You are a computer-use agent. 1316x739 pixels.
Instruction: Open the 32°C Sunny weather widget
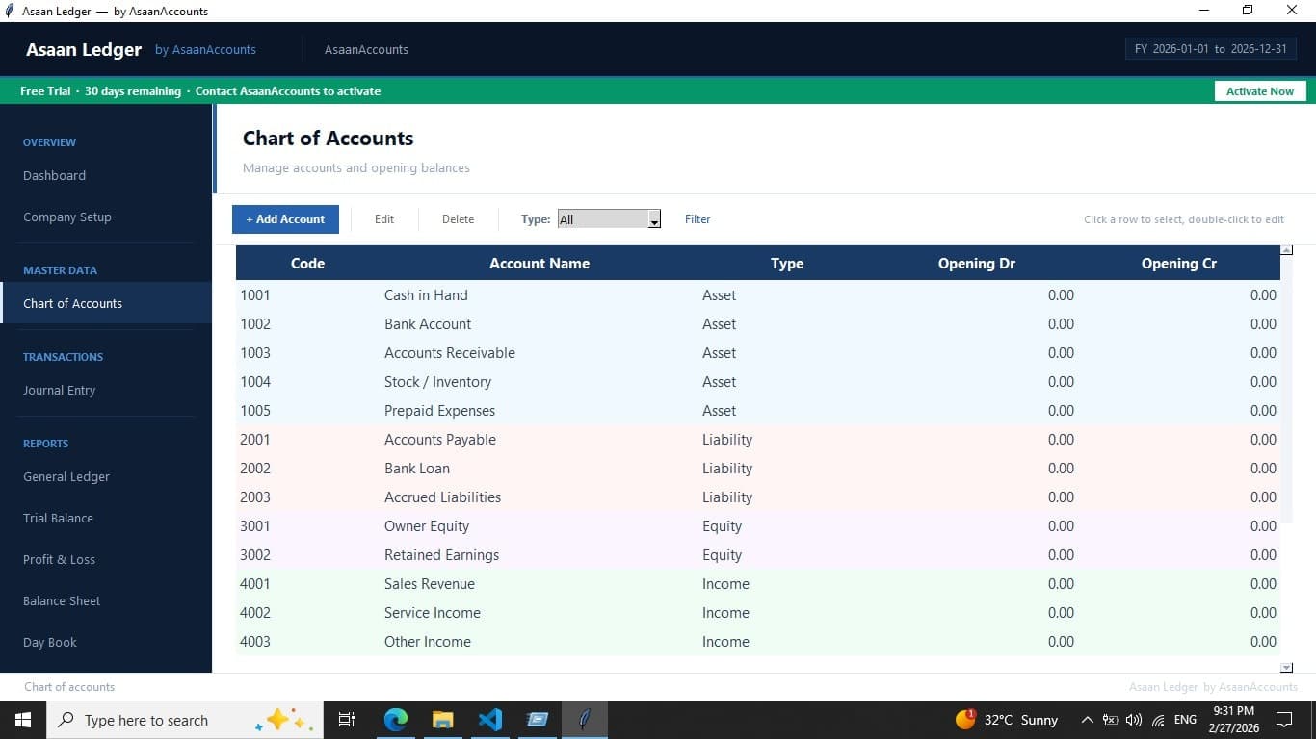[x=1002, y=719]
